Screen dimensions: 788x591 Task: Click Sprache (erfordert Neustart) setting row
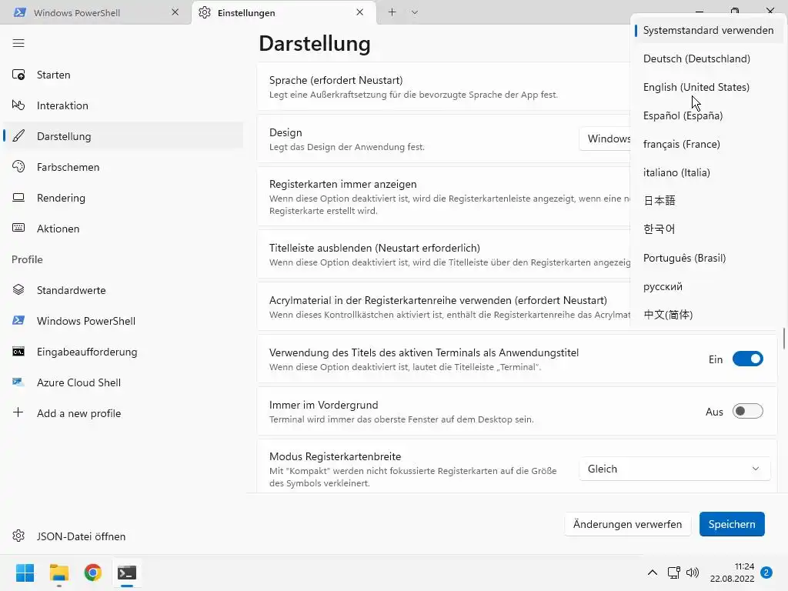coord(444,87)
